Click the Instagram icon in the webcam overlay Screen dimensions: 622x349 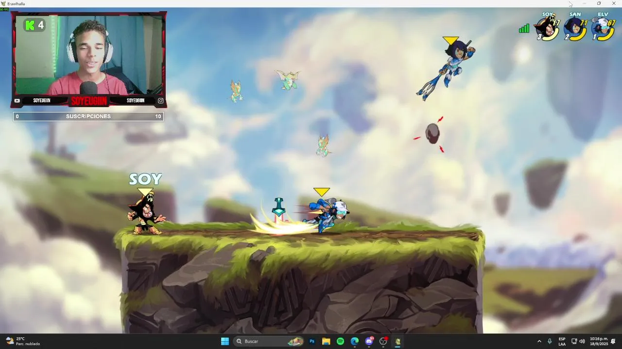pyautogui.click(x=160, y=101)
